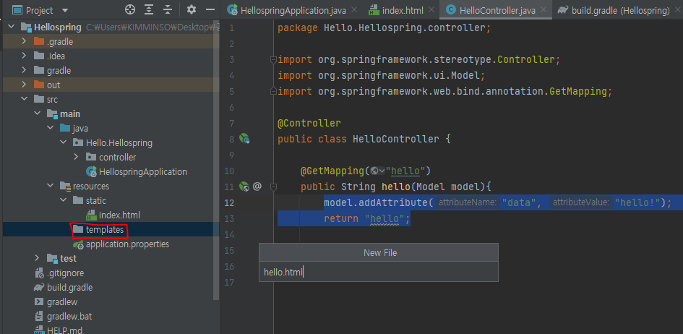Click the request mapping gutter icon on line 11
Viewport: 683px width, 334px height.
(x=244, y=187)
